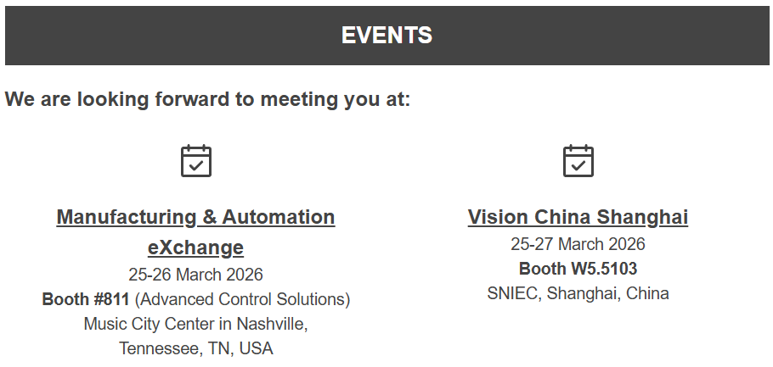Click the Advanced Control Solutions parenthetical text

pyautogui.click(x=242, y=299)
